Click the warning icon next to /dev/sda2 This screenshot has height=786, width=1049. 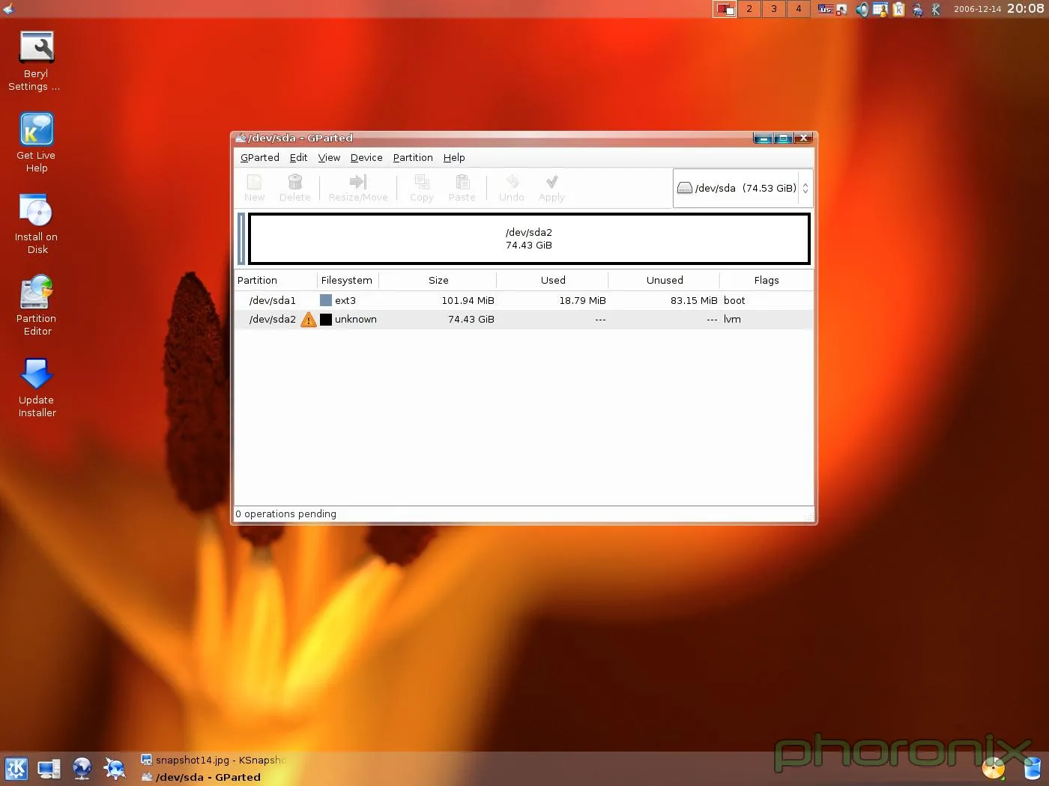(308, 320)
